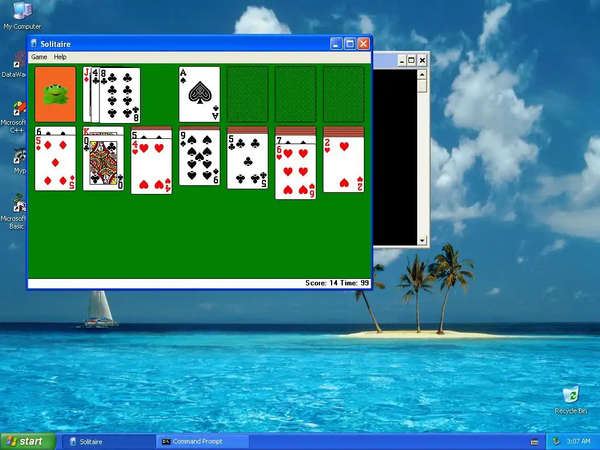Click the Score and Time status text

337,283
